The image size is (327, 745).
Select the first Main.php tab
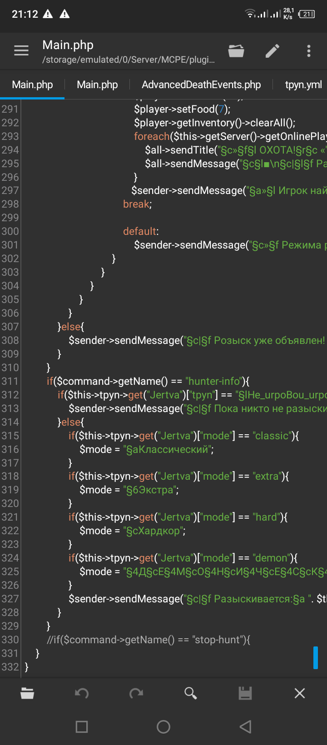(32, 85)
